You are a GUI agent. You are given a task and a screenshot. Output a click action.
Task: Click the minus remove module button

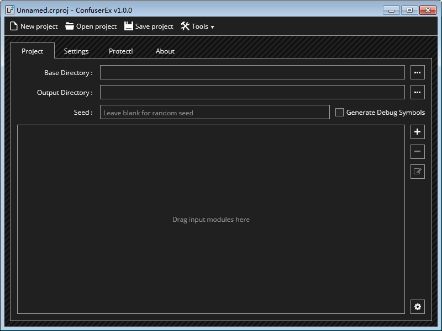(x=418, y=152)
